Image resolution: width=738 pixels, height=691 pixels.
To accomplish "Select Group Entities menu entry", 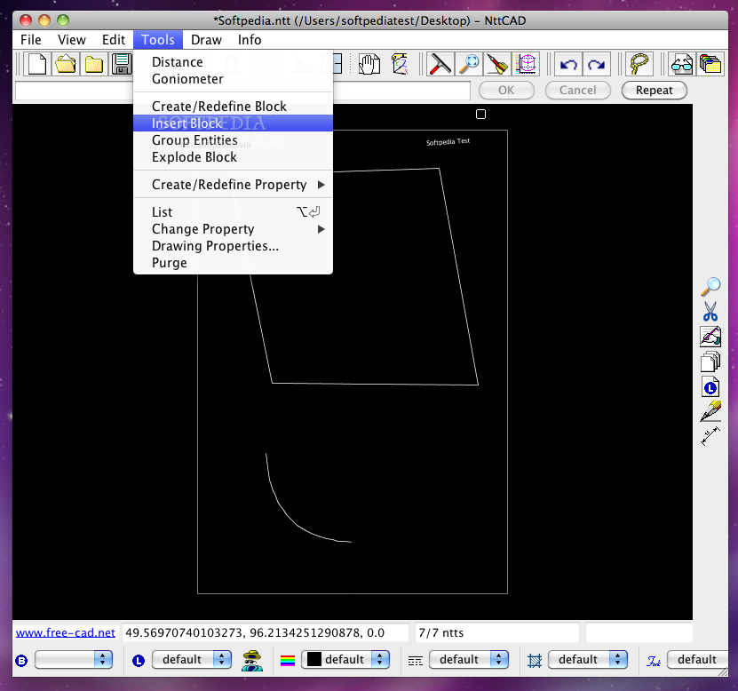I will pos(233,140).
